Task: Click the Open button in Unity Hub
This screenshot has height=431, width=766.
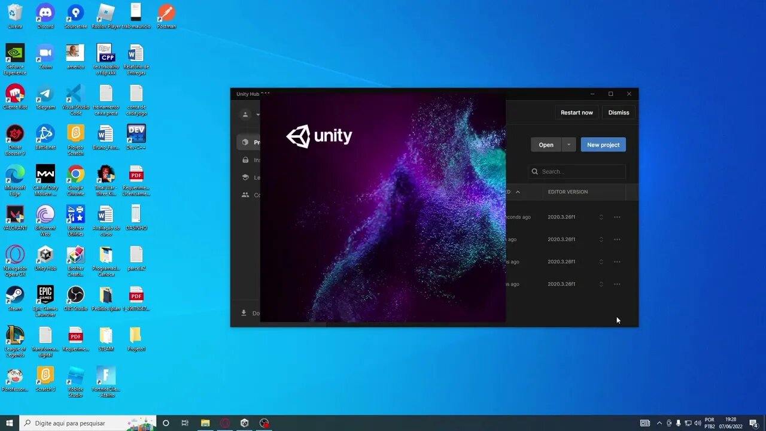Action: [546, 145]
